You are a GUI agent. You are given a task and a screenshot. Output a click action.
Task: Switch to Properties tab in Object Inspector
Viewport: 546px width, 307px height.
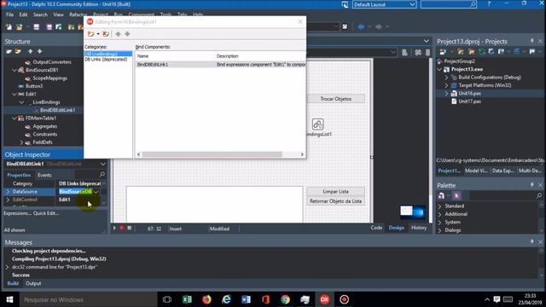19,175
